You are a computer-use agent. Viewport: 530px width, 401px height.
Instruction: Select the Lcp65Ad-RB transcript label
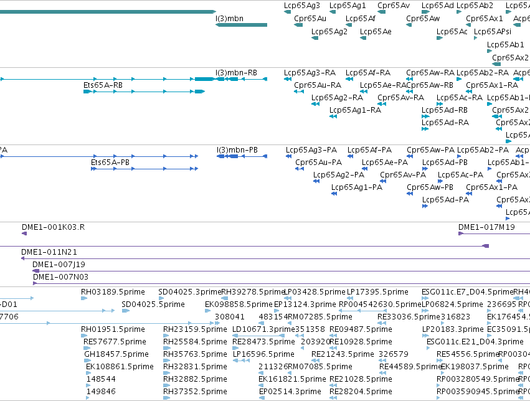point(445,110)
